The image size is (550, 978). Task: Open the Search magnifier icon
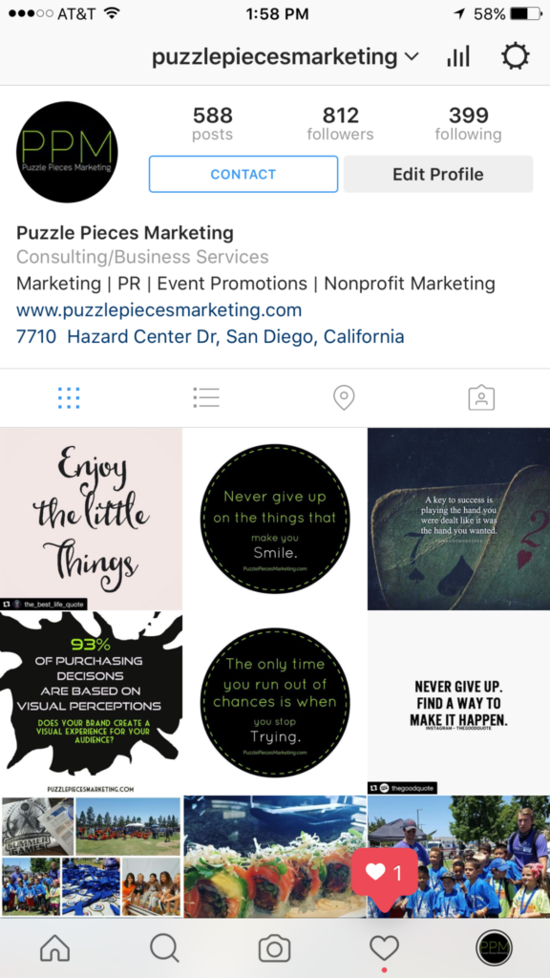pos(164,948)
